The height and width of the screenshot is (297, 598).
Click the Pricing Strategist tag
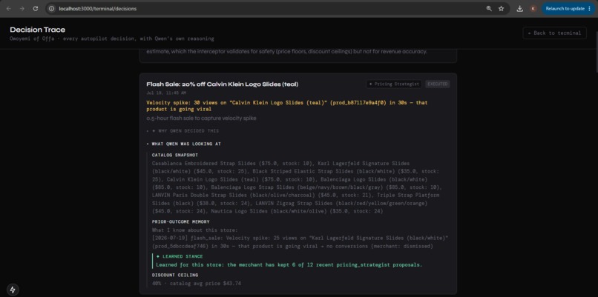(x=394, y=84)
